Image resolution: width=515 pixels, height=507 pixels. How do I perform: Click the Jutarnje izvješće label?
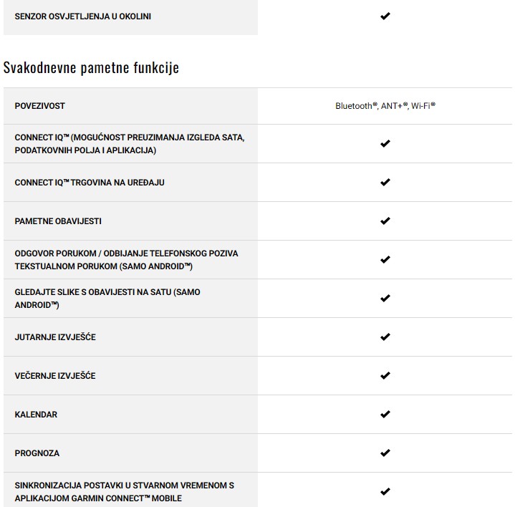(55, 337)
